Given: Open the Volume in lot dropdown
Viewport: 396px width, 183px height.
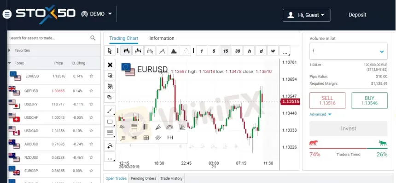Looking at the screenshot, I should tap(348, 51).
